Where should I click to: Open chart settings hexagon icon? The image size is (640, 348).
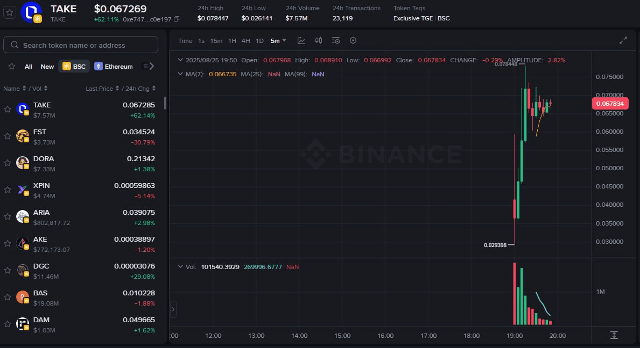pyautogui.click(x=353, y=40)
